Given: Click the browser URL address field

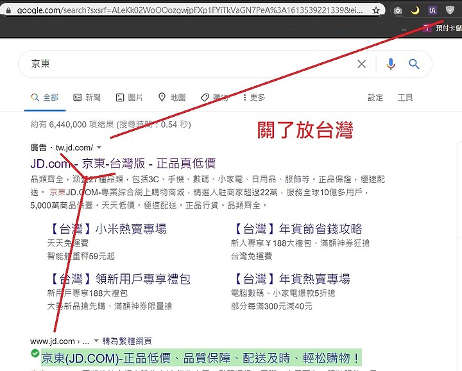Looking at the screenshot, I should coord(190,10).
